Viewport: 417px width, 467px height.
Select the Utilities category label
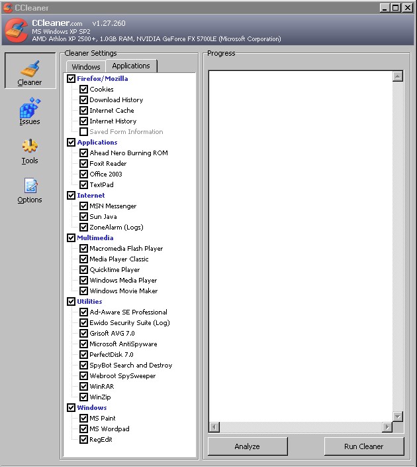(89, 301)
